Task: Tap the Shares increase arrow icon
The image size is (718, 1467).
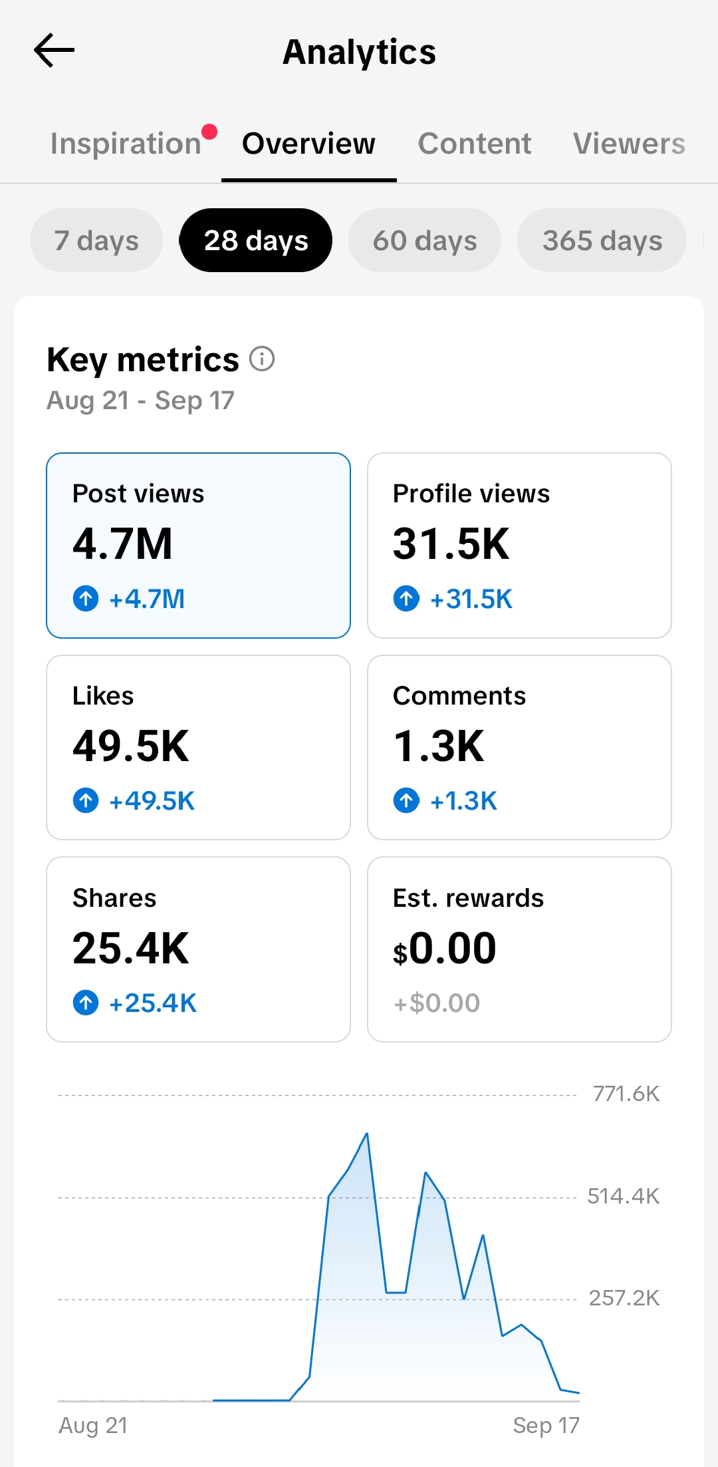Action: pos(86,1003)
